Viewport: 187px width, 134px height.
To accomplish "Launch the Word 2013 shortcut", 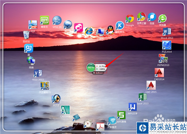I will click(167, 32).
